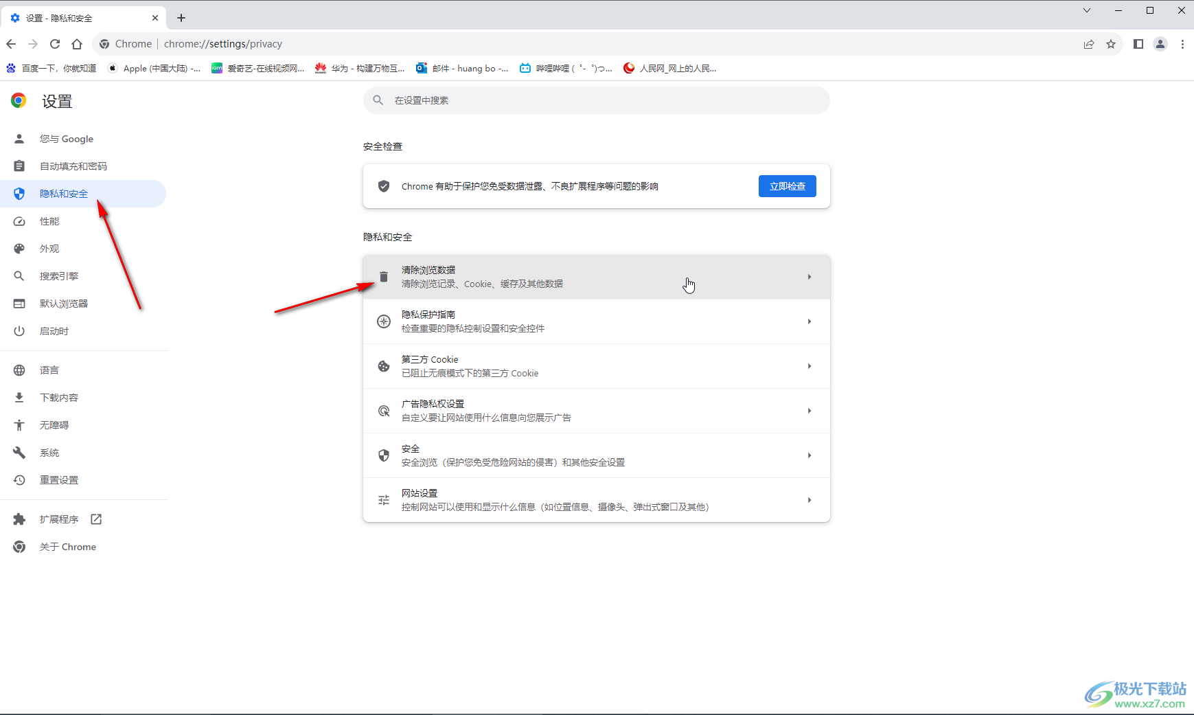Click compass icon of 隐私保护指南
Image resolution: width=1194 pixels, height=715 pixels.
[384, 321]
